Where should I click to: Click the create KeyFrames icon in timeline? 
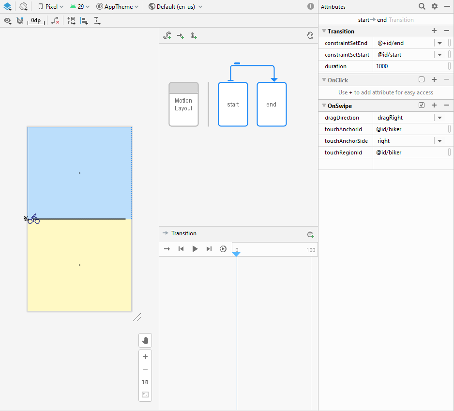(x=311, y=234)
